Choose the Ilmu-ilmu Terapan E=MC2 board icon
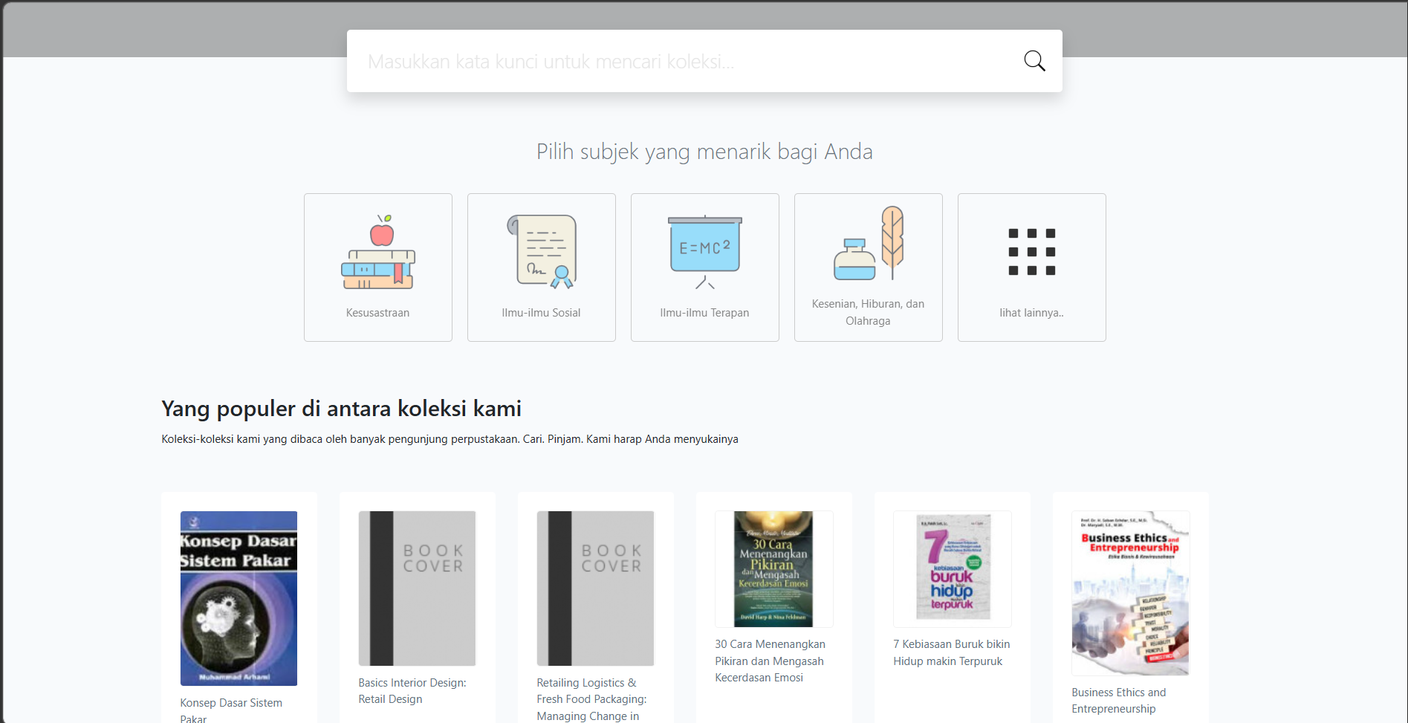 (x=704, y=252)
